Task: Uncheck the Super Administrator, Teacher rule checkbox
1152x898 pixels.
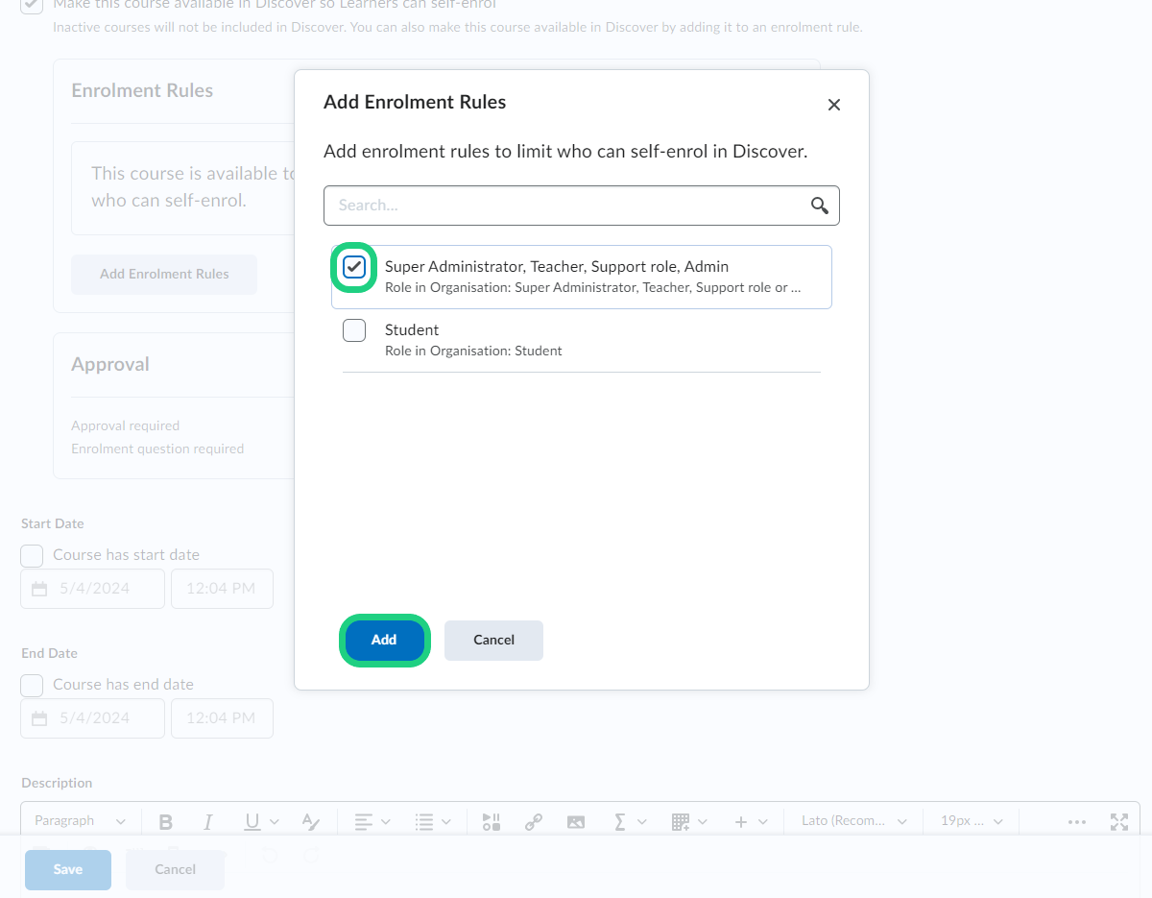Action: coord(354,267)
